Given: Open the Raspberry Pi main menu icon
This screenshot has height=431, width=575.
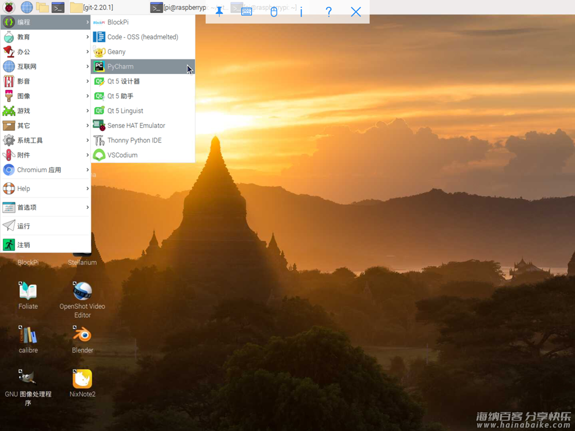Looking at the screenshot, I should point(9,7).
